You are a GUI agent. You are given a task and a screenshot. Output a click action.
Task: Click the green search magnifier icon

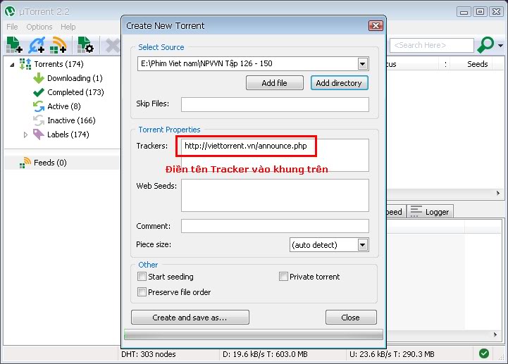(x=485, y=44)
